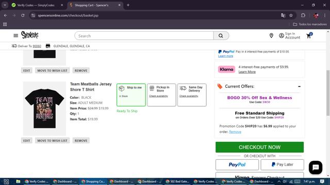The image size is (330, 185).
Task: Open File Explorer from the taskbar
Action: pyautogui.click(x=18, y=181)
